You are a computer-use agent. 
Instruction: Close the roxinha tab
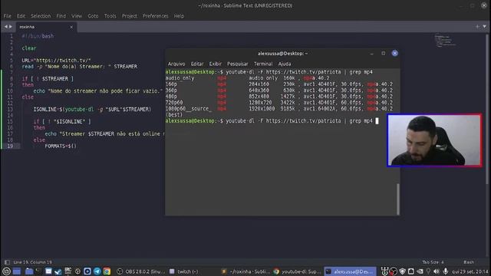71,28
